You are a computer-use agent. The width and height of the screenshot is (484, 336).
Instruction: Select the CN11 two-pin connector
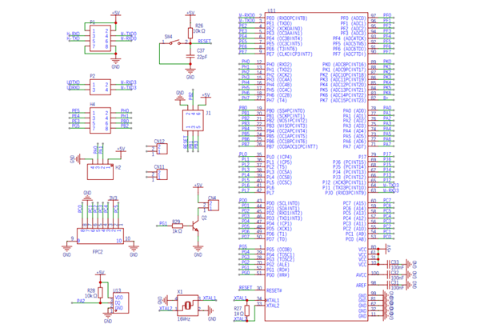pos(162,174)
